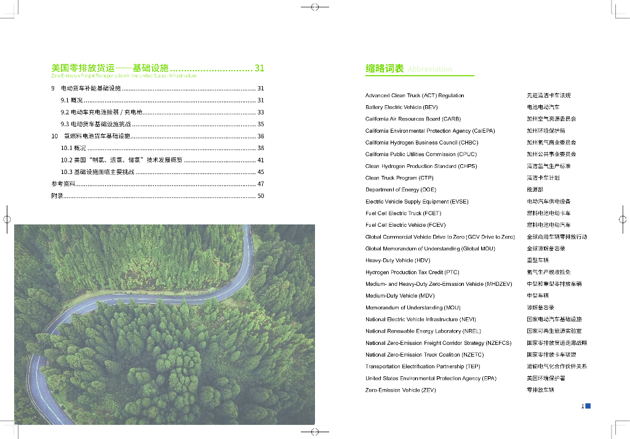Select 'National Renewable Energy Laboratory (NREL)'
Viewport: 630px width, 439px height.
(x=423, y=331)
